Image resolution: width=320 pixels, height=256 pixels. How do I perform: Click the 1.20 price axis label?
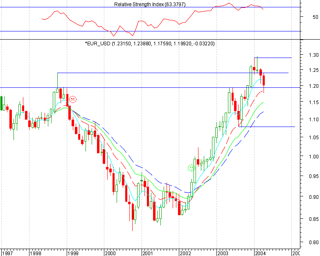click(x=313, y=86)
